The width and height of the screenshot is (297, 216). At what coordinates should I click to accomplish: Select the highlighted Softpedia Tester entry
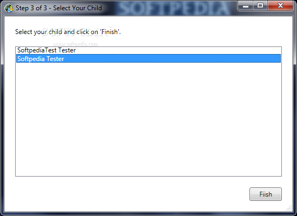pos(148,58)
